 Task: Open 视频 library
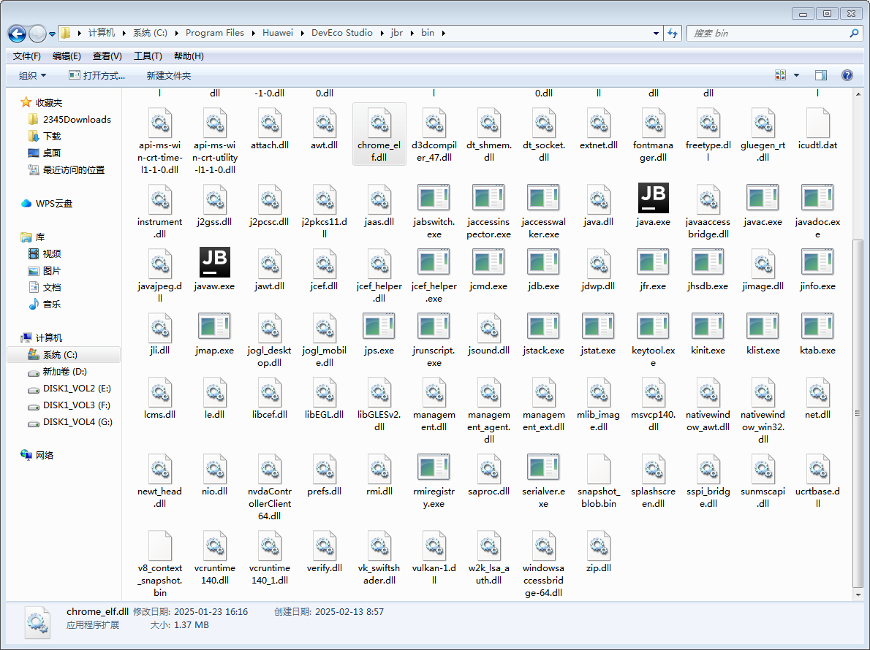point(45,254)
